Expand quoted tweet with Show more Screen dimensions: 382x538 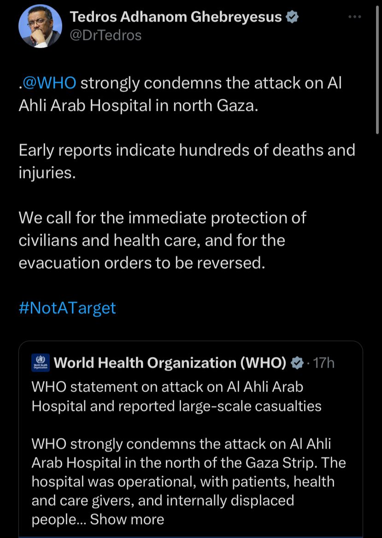coord(127,519)
